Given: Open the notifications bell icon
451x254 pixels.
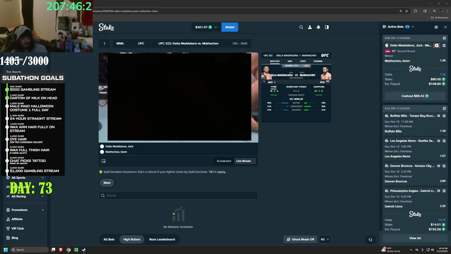Looking at the screenshot, I should click(x=318, y=27).
